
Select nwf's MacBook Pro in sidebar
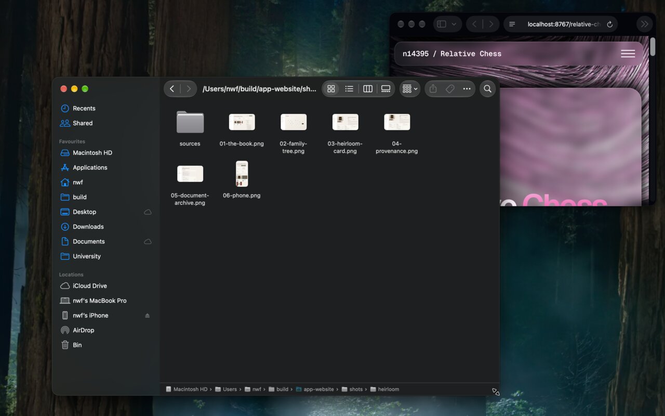106,301
